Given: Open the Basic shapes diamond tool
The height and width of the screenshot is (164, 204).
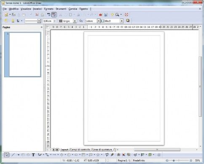Looking at the screenshot, I should tap(62, 155).
